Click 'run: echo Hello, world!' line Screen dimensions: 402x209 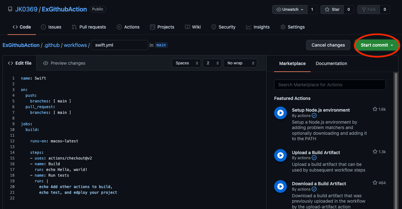point(61,170)
